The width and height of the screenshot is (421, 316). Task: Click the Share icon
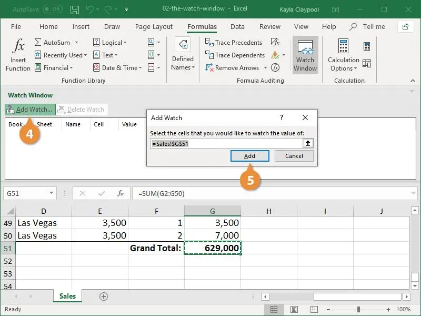pos(405,26)
